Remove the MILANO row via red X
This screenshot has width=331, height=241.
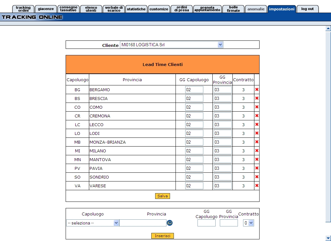pos(257,151)
